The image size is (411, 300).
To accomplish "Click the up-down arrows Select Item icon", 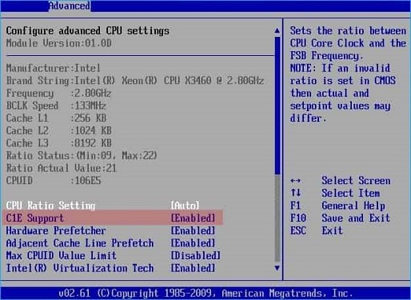I will point(296,193).
